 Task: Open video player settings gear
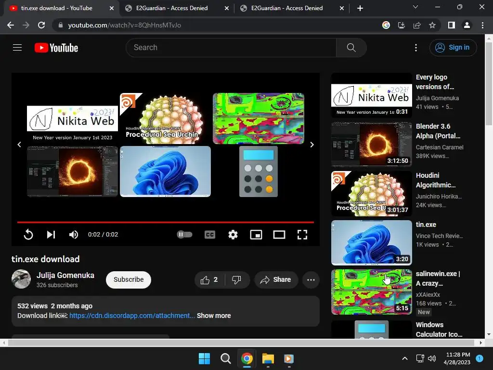click(233, 235)
